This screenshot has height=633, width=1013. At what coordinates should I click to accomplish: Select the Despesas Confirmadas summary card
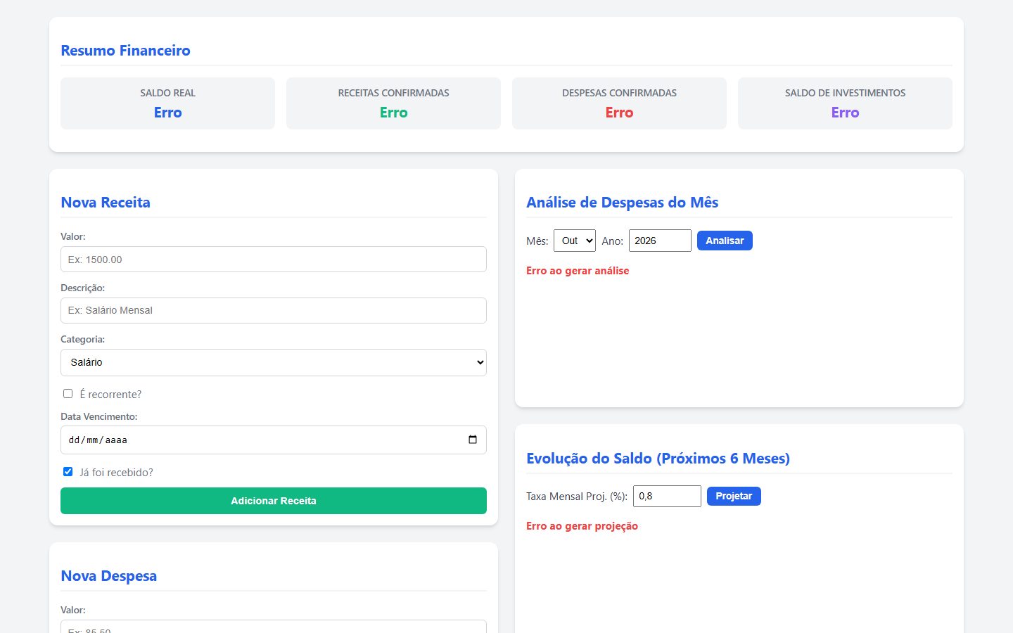pos(619,103)
